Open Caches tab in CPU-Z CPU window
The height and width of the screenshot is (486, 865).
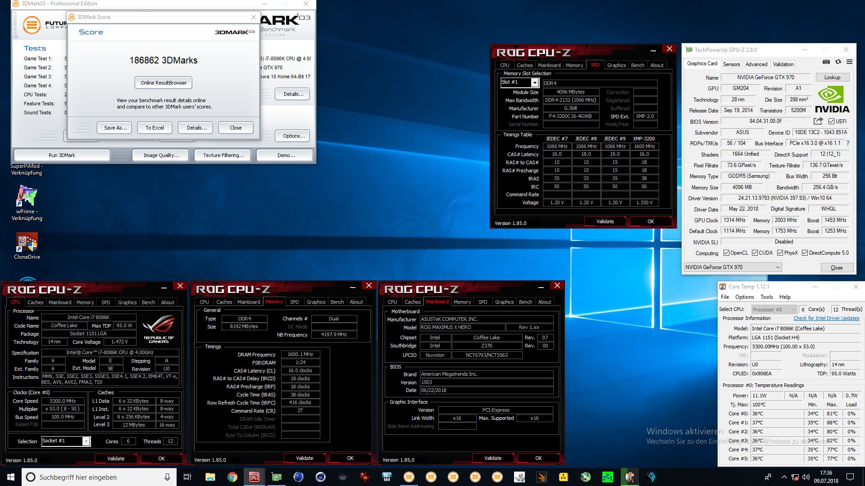coord(36,302)
